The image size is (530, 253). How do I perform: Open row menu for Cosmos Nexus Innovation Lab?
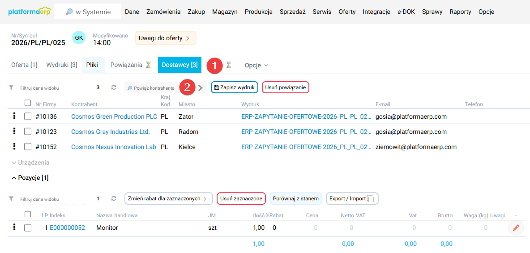pos(14,146)
